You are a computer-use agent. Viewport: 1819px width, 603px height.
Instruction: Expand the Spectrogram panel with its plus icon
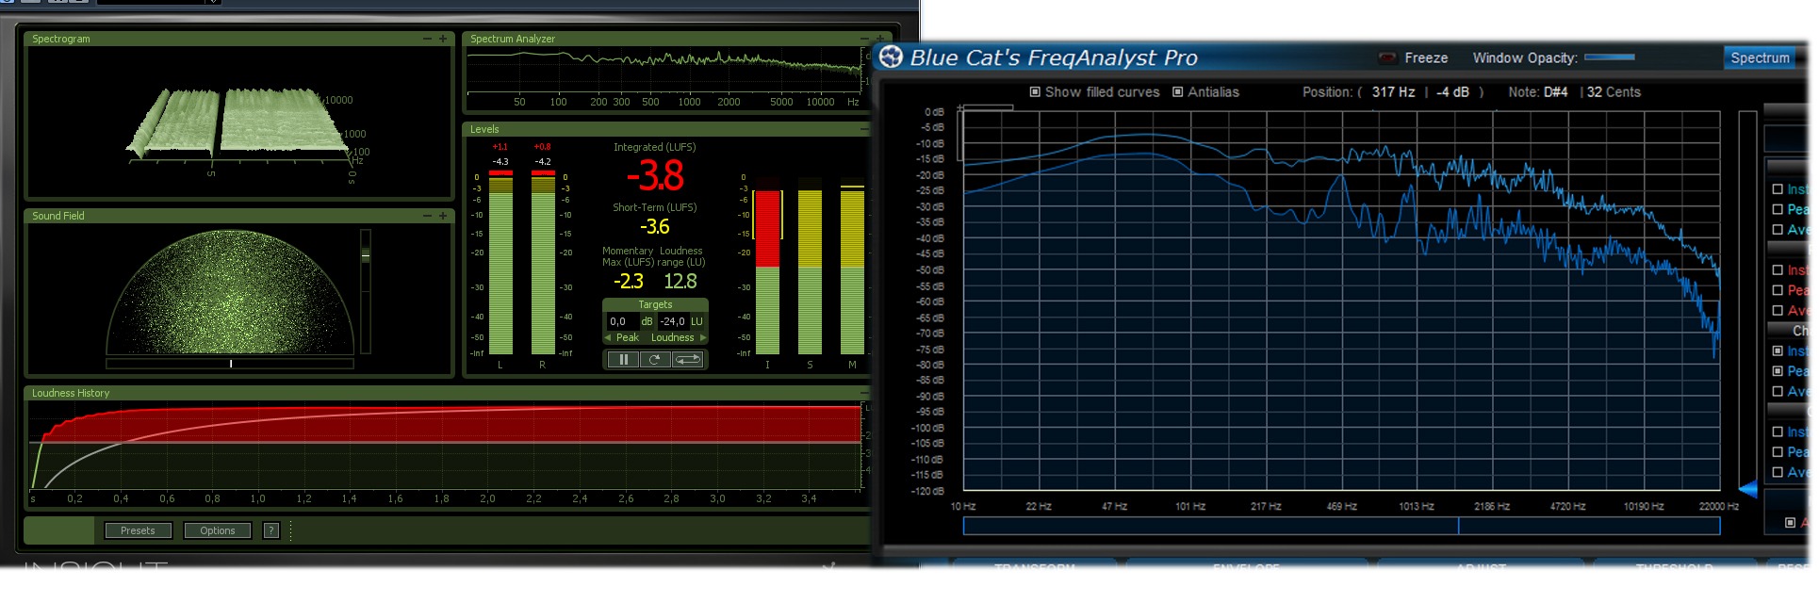[443, 39]
